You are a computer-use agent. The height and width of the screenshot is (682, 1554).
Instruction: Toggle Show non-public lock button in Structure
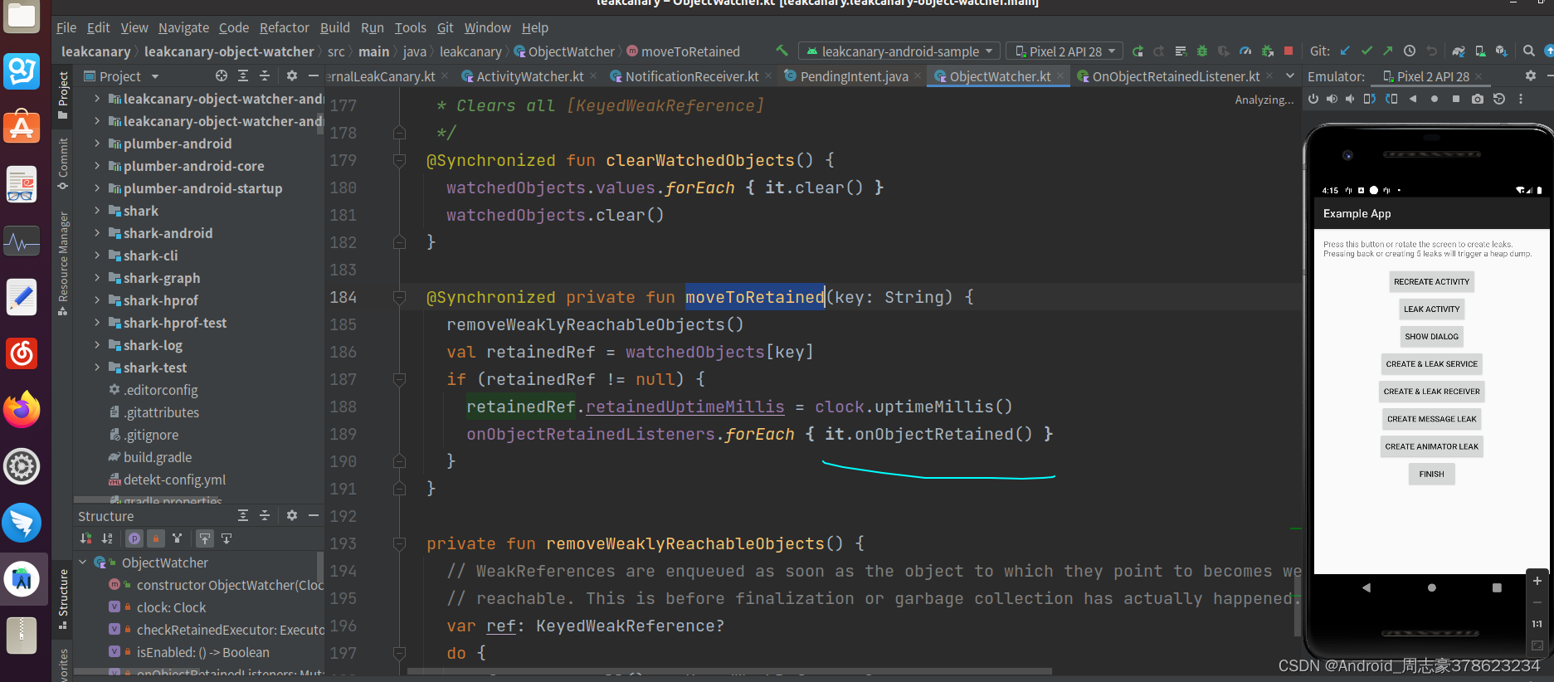click(x=155, y=538)
